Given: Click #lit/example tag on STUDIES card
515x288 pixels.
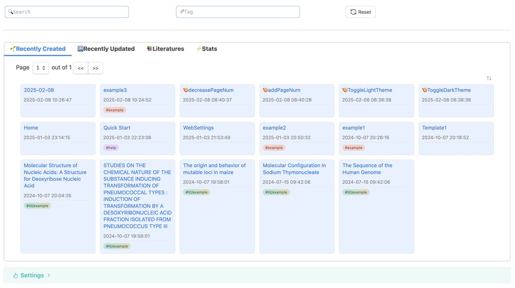Looking at the screenshot, I should [117, 246].
